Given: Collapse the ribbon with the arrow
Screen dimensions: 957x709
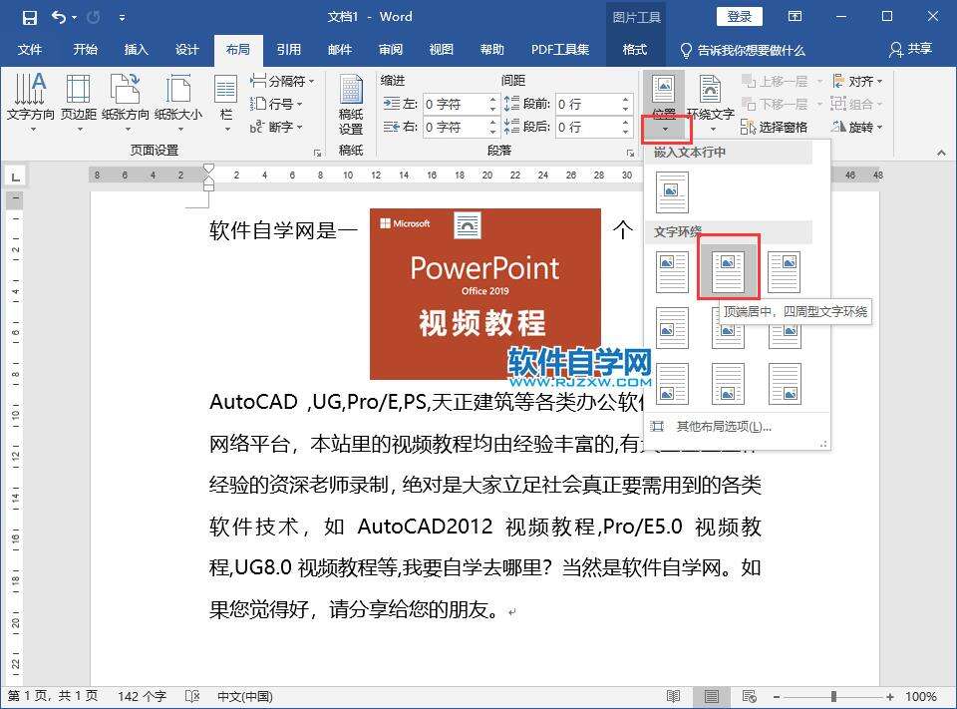Looking at the screenshot, I should click(941, 153).
